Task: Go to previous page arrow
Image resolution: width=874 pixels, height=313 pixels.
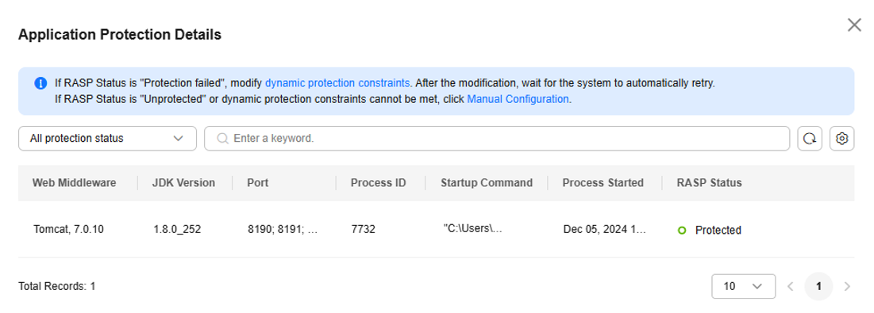Action: click(790, 286)
